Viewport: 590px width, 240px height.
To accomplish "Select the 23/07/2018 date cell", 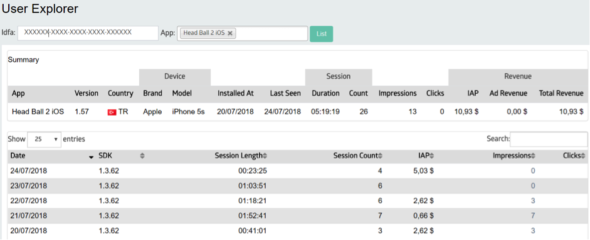I will (29, 186).
